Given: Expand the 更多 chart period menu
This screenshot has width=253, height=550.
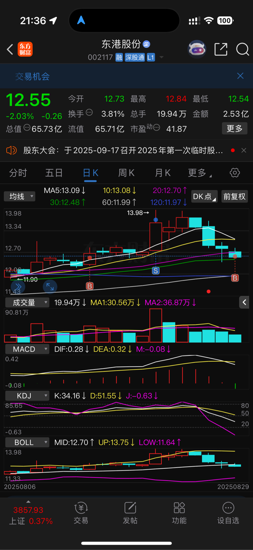Looking at the screenshot, I should point(200,173).
